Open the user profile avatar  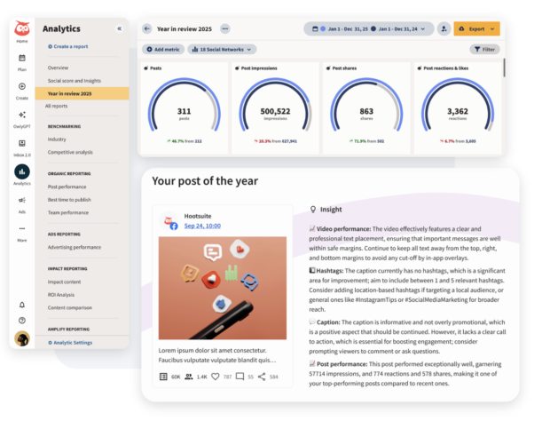click(x=22, y=338)
